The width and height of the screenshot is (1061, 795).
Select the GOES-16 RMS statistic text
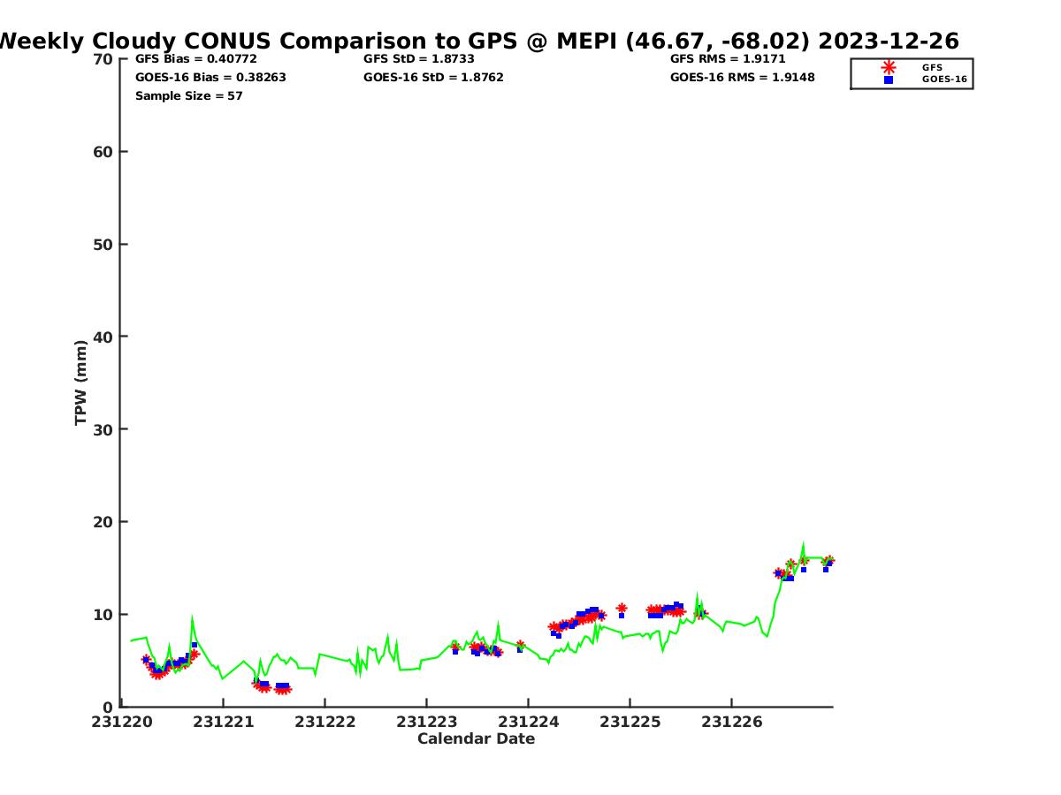point(743,78)
